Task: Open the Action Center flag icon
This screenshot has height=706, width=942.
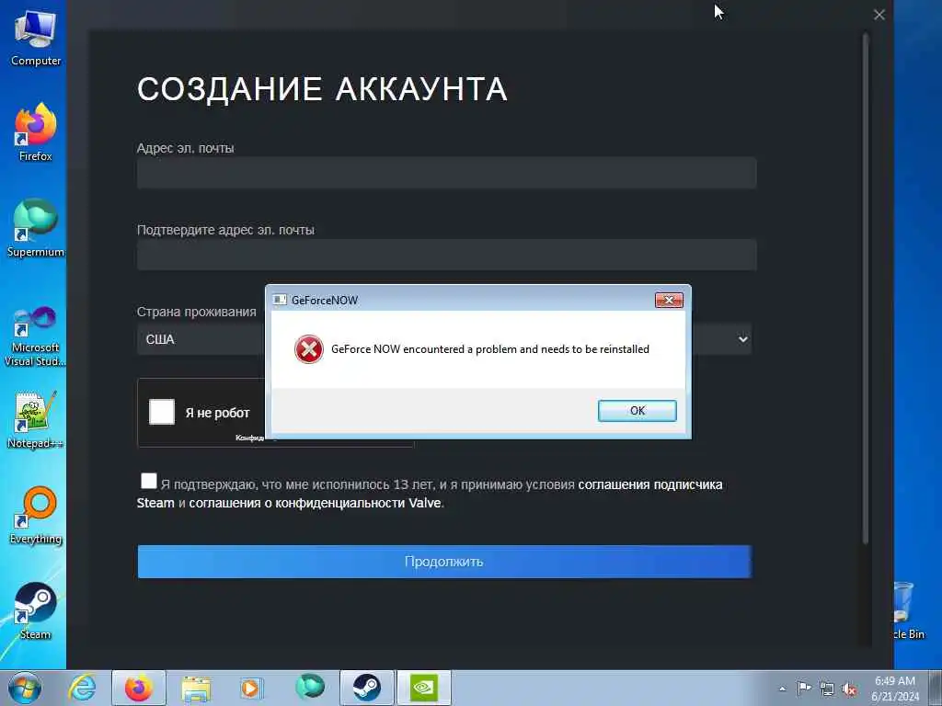Action: [x=804, y=688]
